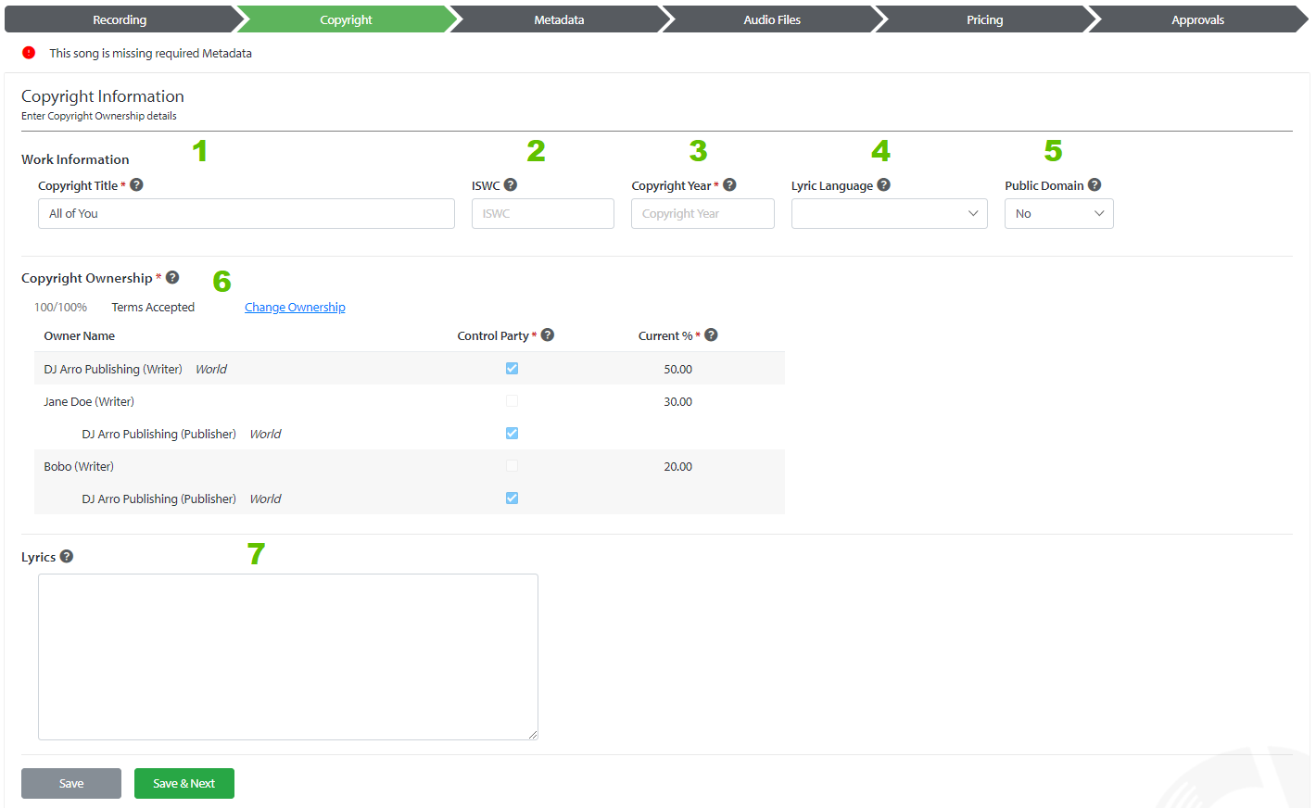Screen dimensions: 1316x808
Task: Click the help icon beside ISWC label
Action: [511, 184]
